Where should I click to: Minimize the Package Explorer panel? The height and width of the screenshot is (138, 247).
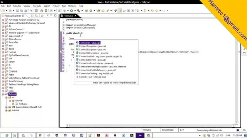tap(51, 15)
